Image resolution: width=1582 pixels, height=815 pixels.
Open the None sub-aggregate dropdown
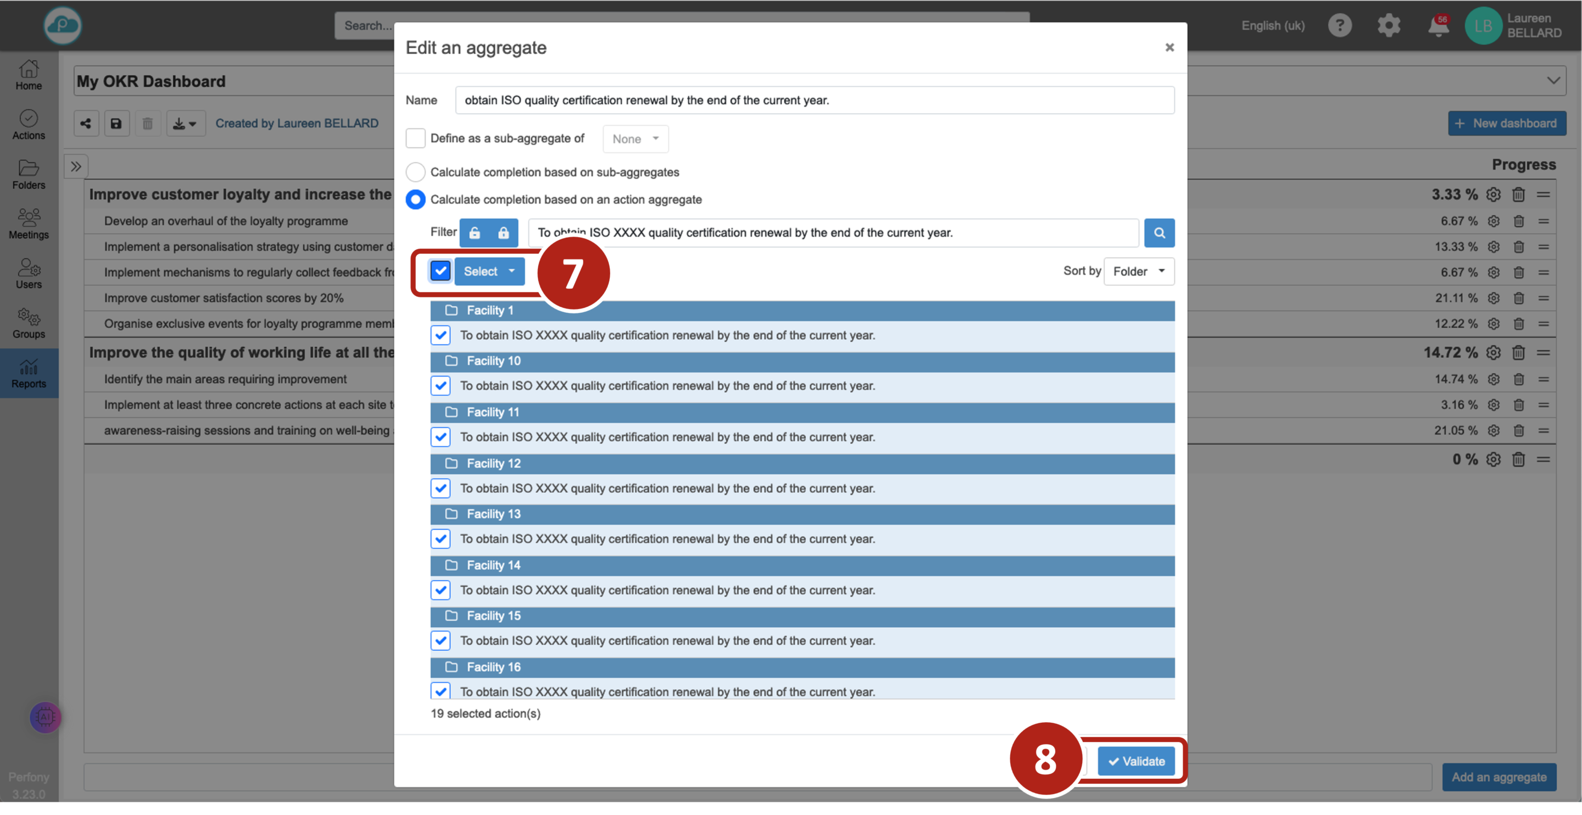(x=635, y=139)
